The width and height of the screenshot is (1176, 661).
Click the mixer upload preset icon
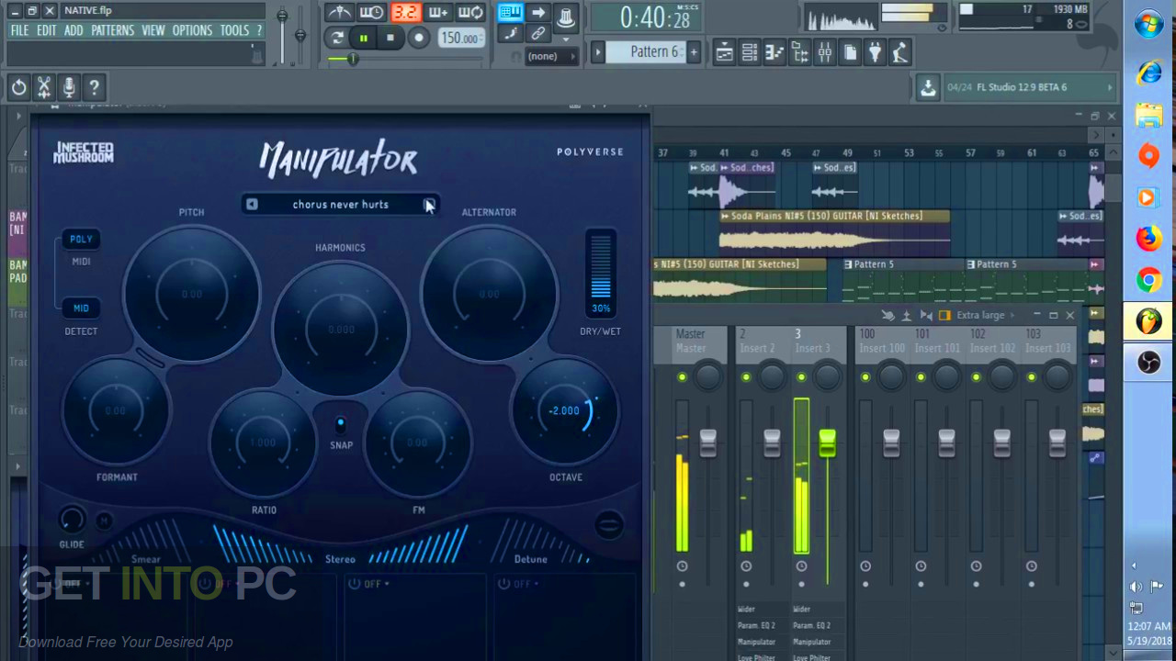(x=906, y=315)
